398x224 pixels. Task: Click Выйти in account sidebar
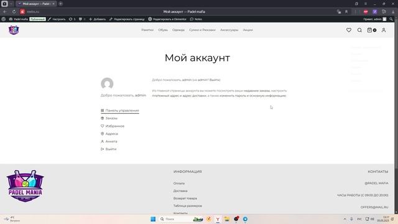pyautogui.click(x=109, y=149)
